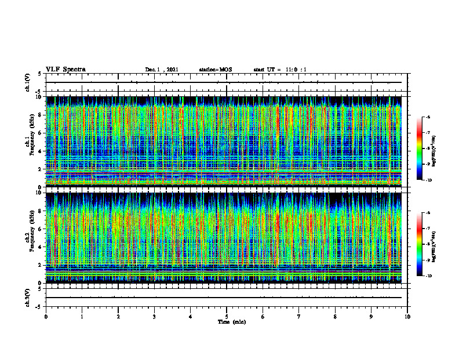Click the "6" kHz tick of ch.2 spectrogram
The width and height of the screenshot is (459, 355).
tap(41, 229)
